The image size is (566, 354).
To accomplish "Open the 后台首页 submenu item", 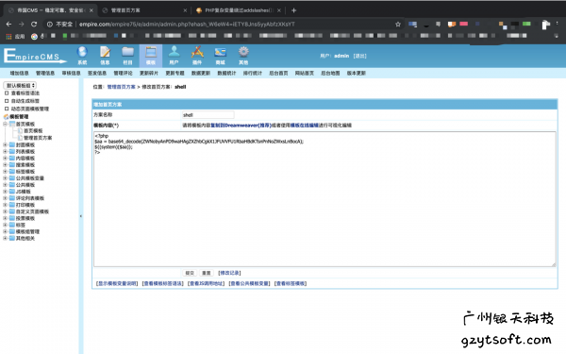I will click(278, 73).
